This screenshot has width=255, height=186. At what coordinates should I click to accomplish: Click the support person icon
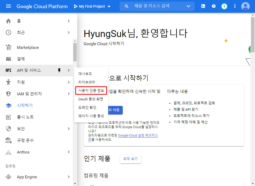(x=8, y=82)
